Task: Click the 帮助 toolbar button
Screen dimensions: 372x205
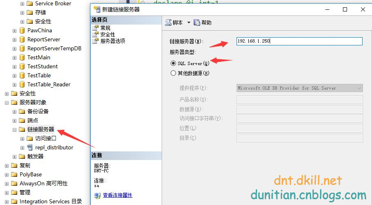Action: point(203,23)
